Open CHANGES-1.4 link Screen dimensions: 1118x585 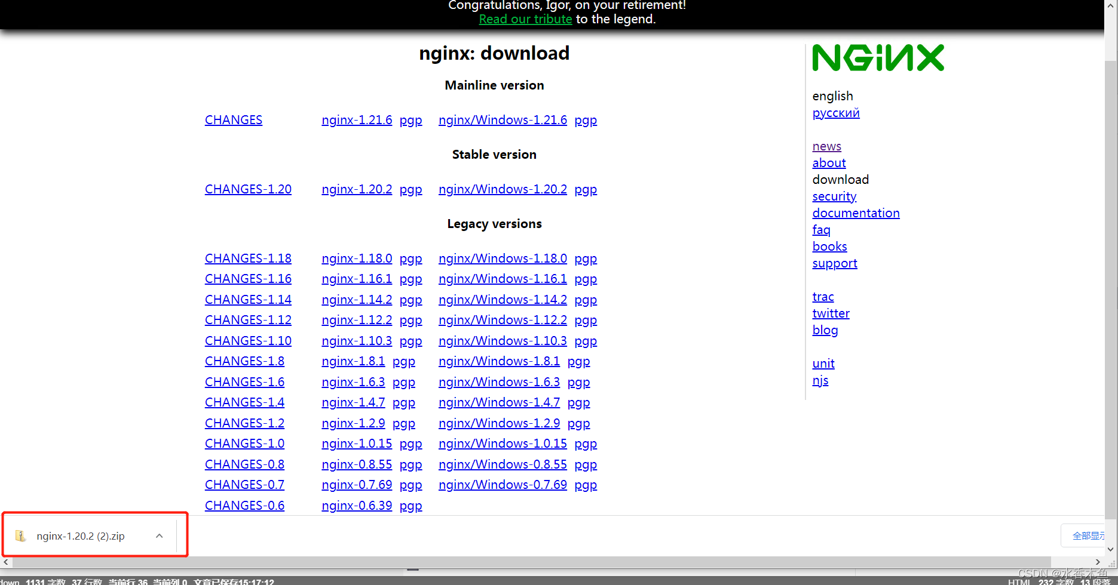point(244,402)
